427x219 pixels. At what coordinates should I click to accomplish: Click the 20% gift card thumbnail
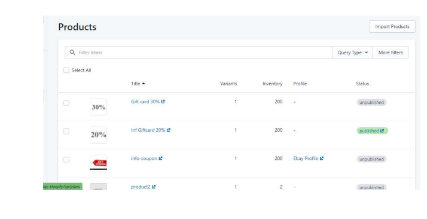click(98, 135)
